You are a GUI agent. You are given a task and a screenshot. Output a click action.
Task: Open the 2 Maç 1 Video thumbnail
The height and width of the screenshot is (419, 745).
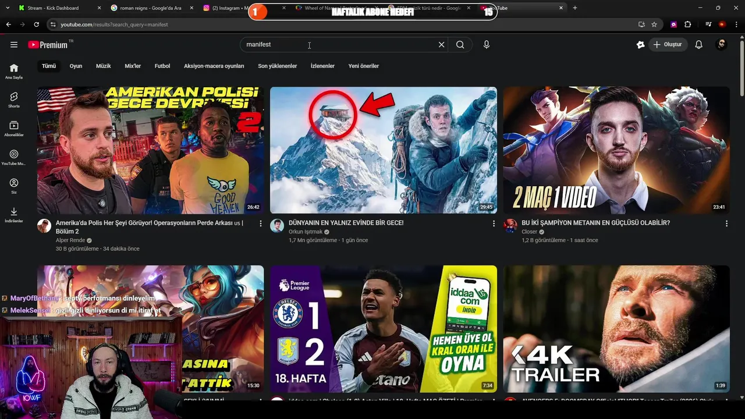tap(616, 150)
